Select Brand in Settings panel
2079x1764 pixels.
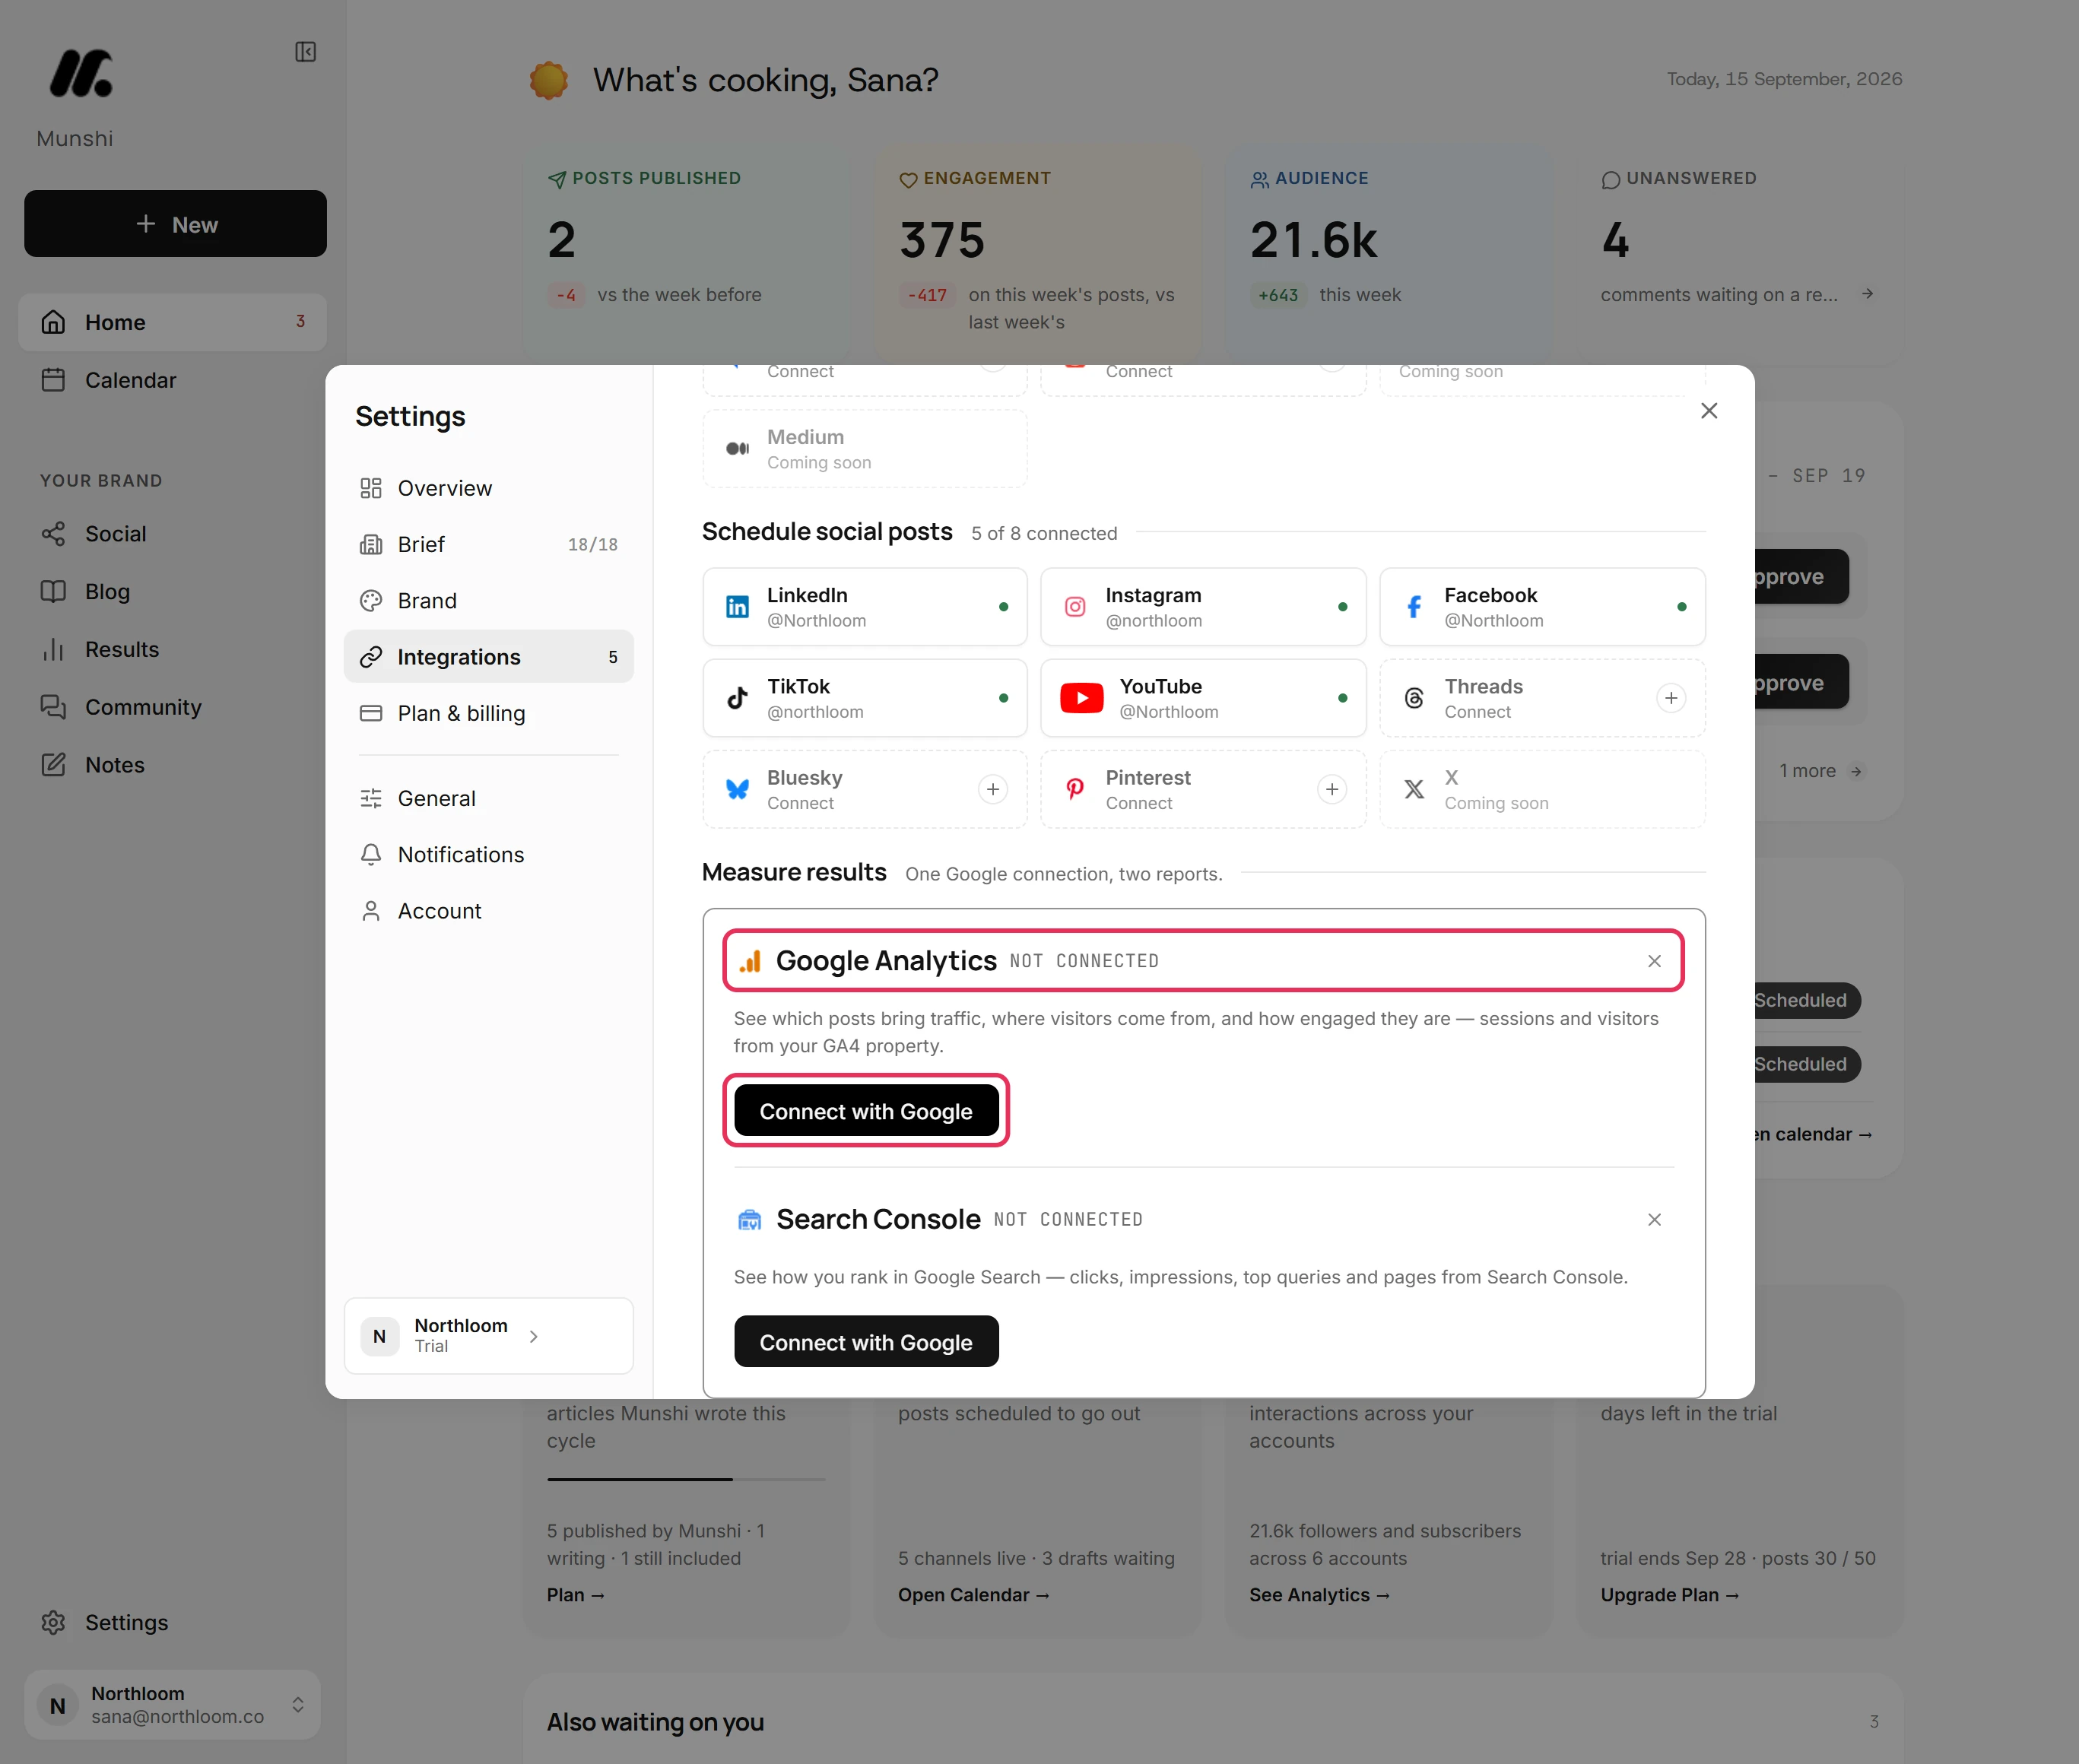point(488,600)
